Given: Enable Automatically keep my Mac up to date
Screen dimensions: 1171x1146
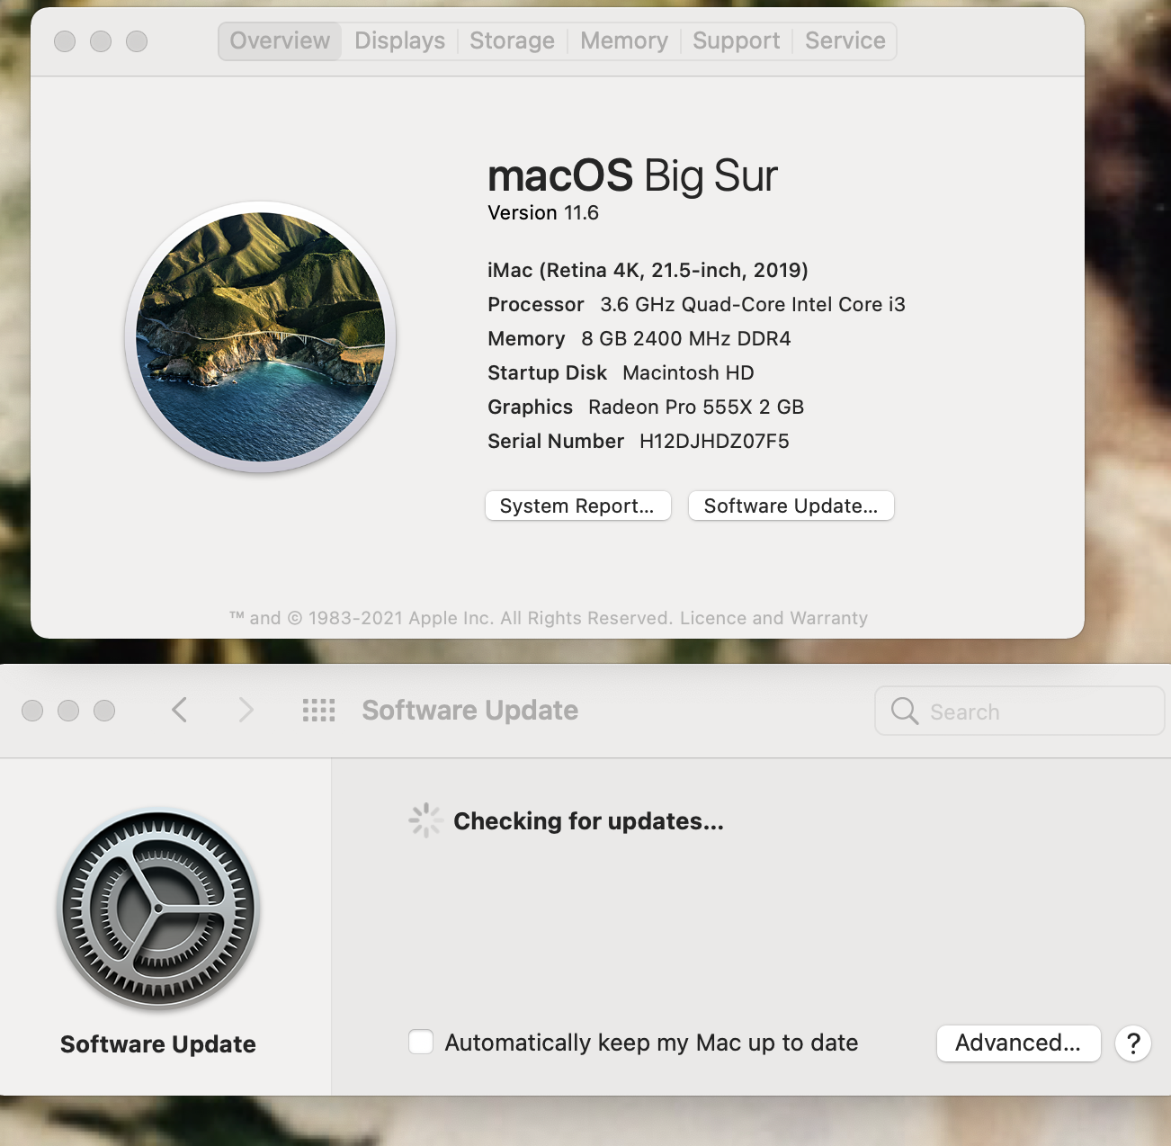Looking at the screenshot, I should point(421,1042).
